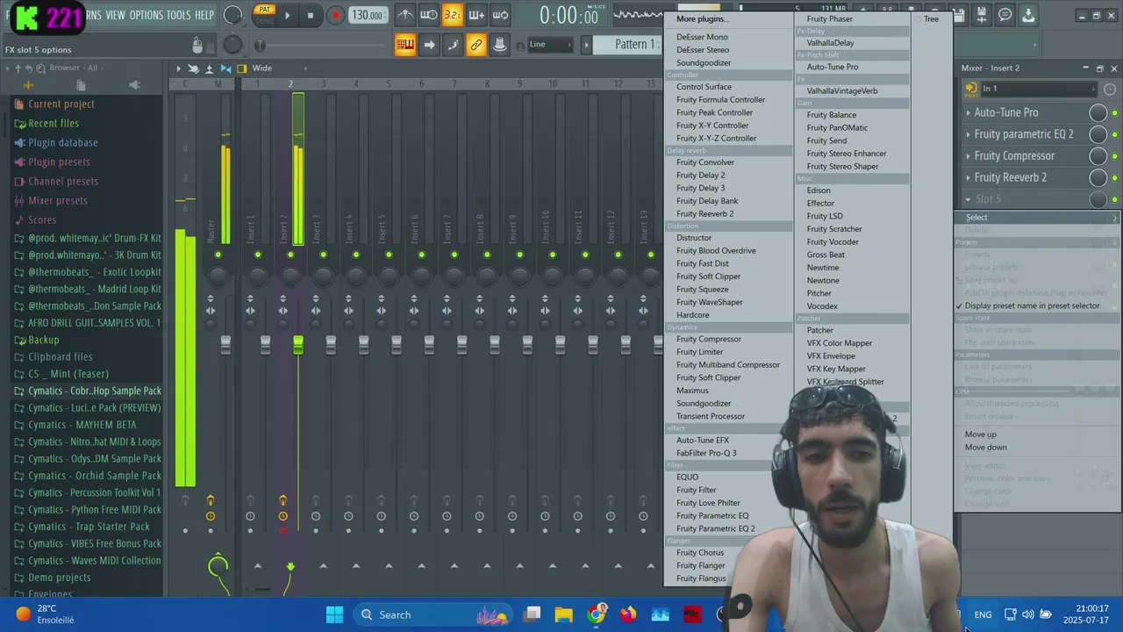Click the metronome icon in toolbar
The height and width of the screenshot is (632, 1123).
404,15
